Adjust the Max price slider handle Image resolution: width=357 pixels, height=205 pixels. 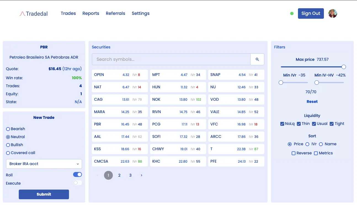(344, 67)
